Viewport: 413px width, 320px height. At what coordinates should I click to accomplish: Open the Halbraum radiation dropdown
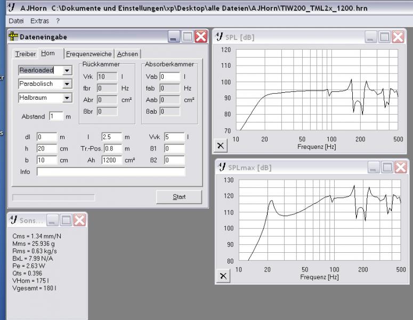point(67,98)
